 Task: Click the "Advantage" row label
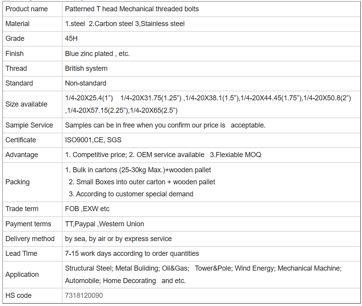tap(22, 155)
